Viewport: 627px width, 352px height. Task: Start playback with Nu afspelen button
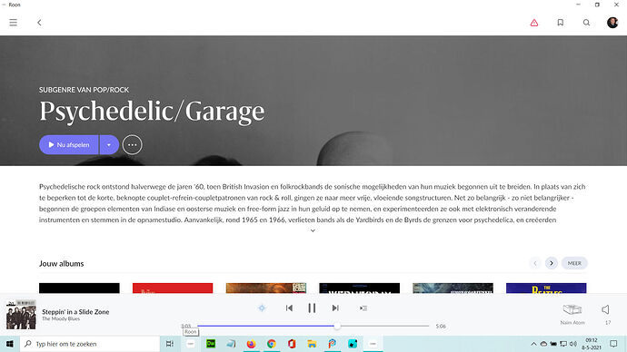tap(69, 144)
